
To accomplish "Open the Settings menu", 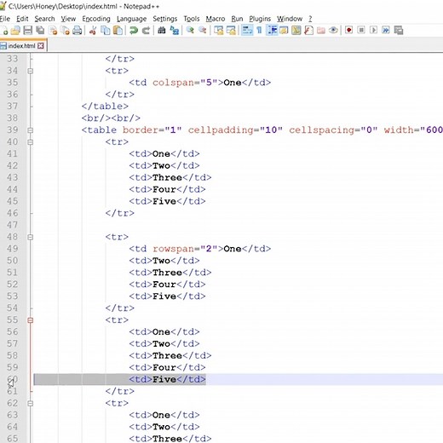I will tap(164, 19).
